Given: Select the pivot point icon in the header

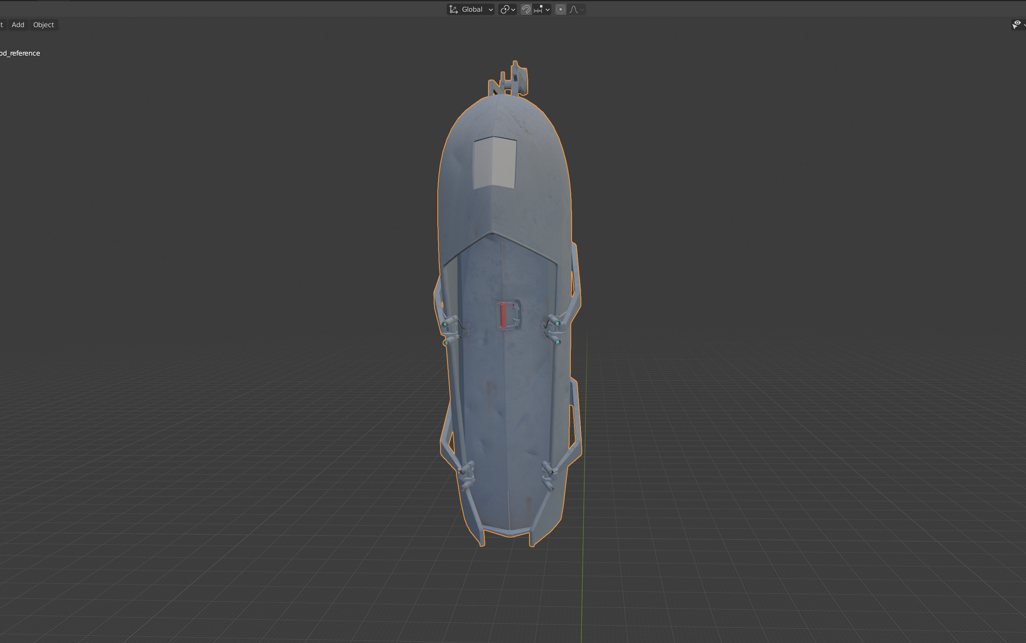Looking at the screenshot, I should (506, 9).
